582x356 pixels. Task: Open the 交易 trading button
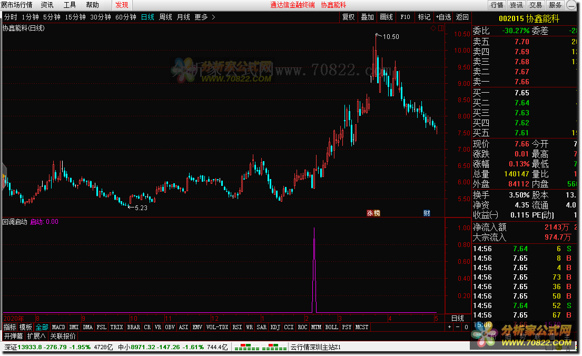[536, 5]
